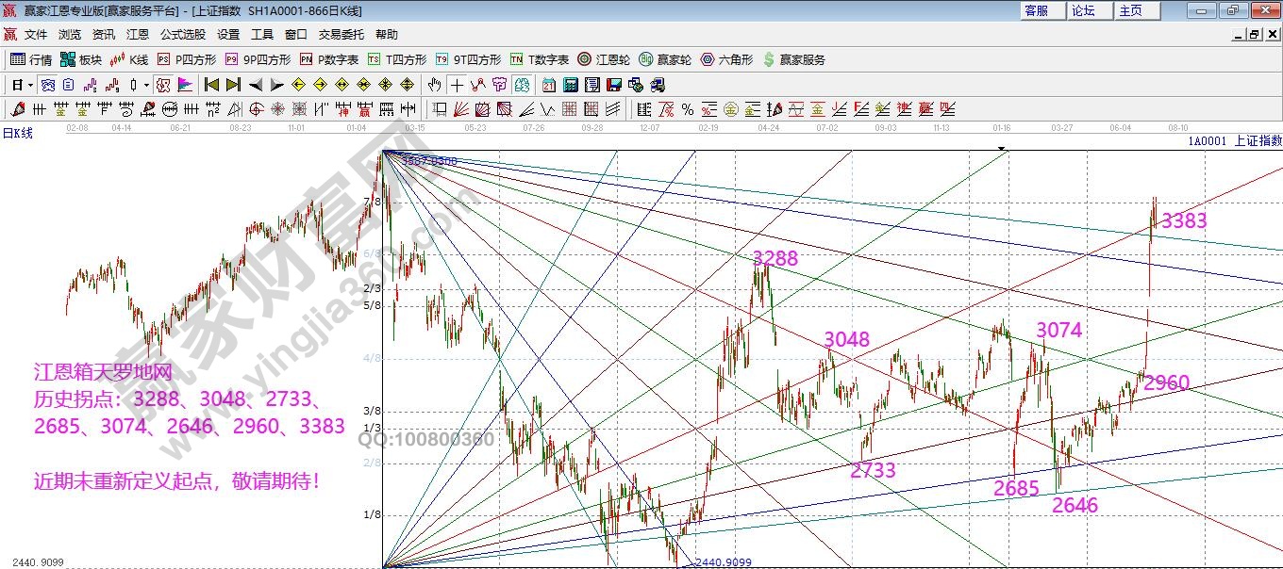Open the 公式选股 menu
The height and width of the screenshot is (569, 1283).
click(x=182, y=35)
